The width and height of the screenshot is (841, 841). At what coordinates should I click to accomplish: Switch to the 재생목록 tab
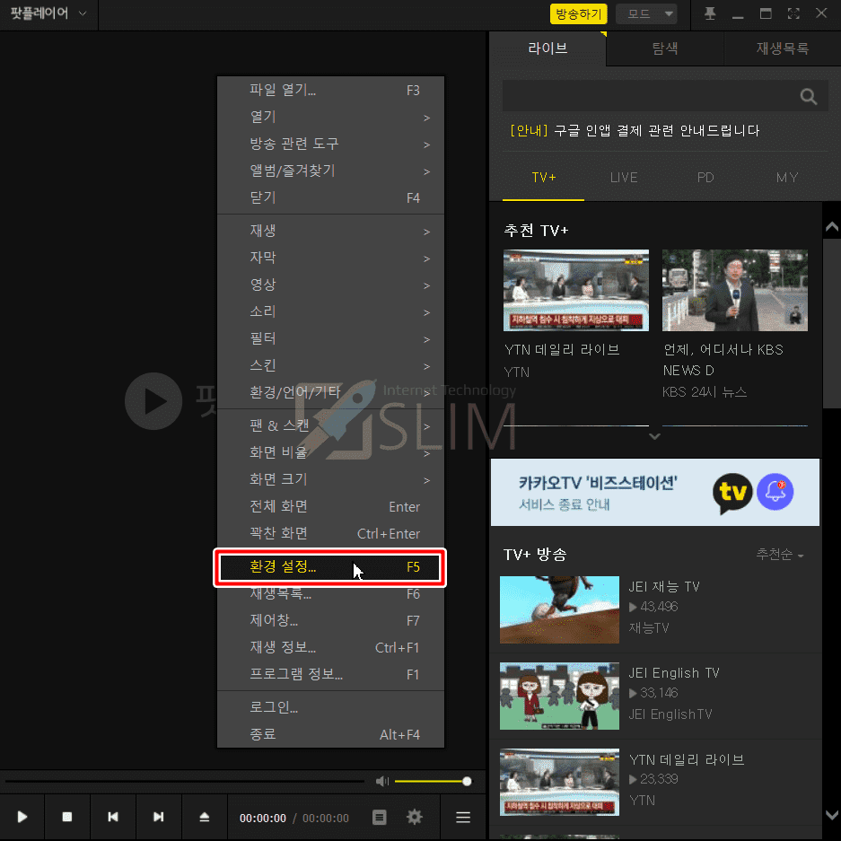pos(783,48)
